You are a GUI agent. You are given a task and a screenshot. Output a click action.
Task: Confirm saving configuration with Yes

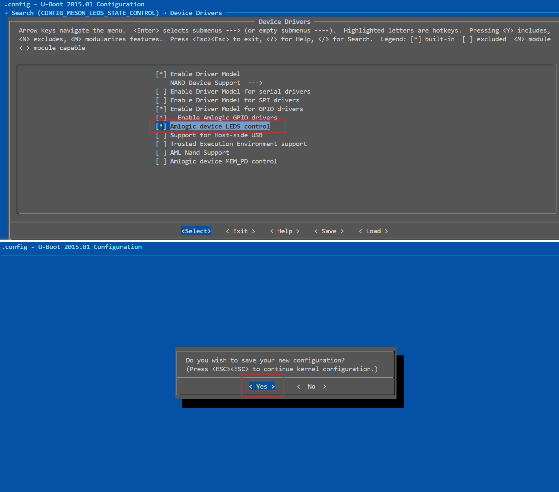click(x=262, y=386)
